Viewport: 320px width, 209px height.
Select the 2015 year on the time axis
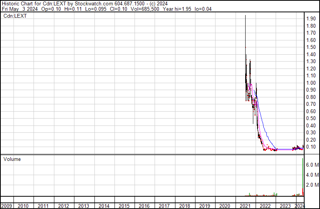(124, 206)
